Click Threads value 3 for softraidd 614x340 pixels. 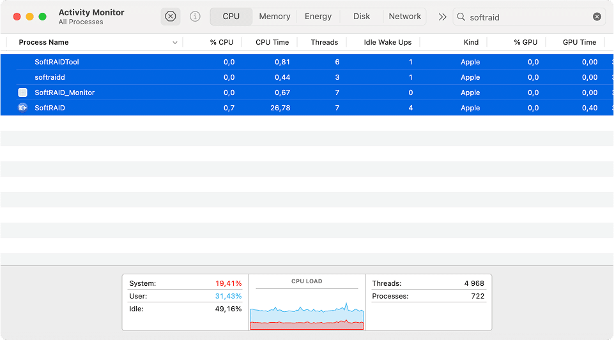[x=337, y=77]
